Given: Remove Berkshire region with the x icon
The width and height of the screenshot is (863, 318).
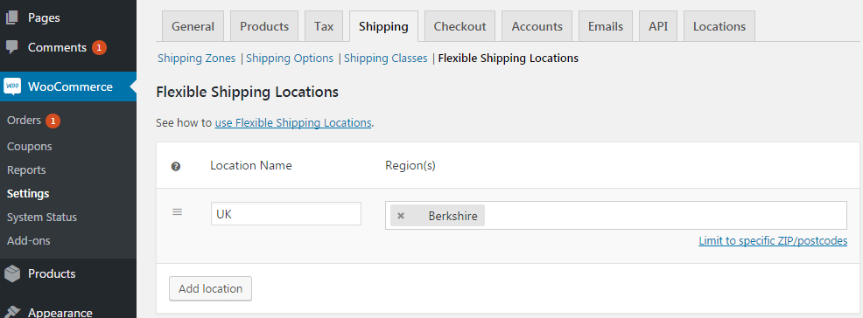Looking at the screenshot, I should [x=401, y=216].
